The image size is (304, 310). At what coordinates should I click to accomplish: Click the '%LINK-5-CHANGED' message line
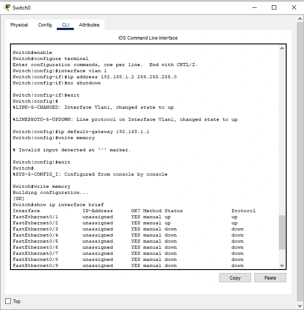click(x=93, y=107)
